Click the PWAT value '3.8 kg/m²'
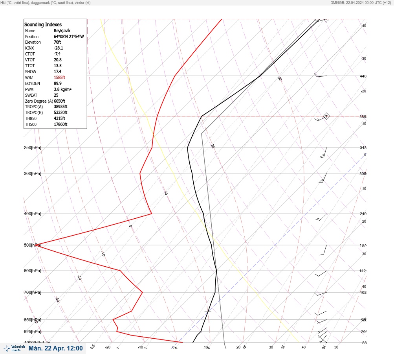This screenshot has width=394, height=354. (62, 89)
